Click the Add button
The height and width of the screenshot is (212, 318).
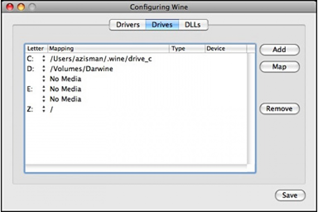click(x=279, y=50)
